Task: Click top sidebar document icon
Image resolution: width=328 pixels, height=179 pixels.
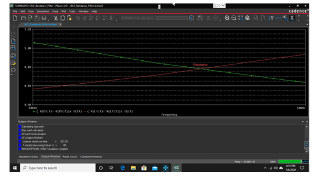Action: coord(13,34)
